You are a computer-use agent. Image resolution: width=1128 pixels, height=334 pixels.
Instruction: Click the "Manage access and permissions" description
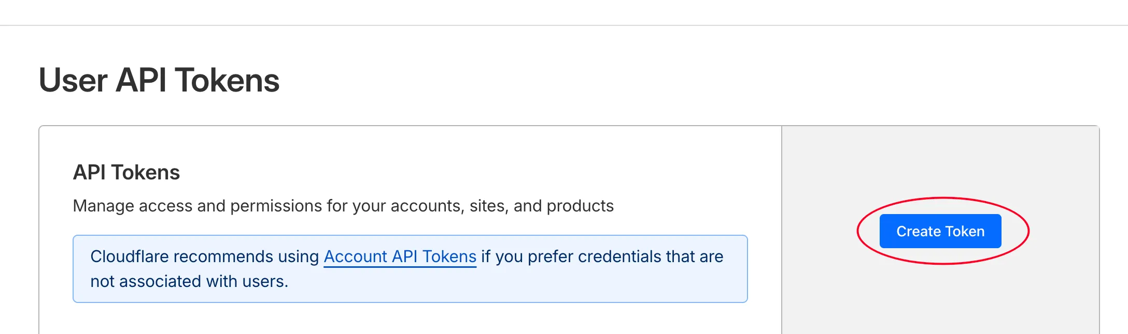(x=343, y=206)
